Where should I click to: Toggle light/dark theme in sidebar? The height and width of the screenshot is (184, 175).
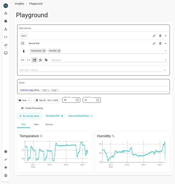click(6, 168)
